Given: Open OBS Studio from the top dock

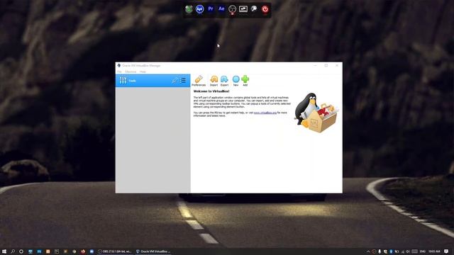Looking at the screenshot, I should pyautogui.click(x=232, y=9).
